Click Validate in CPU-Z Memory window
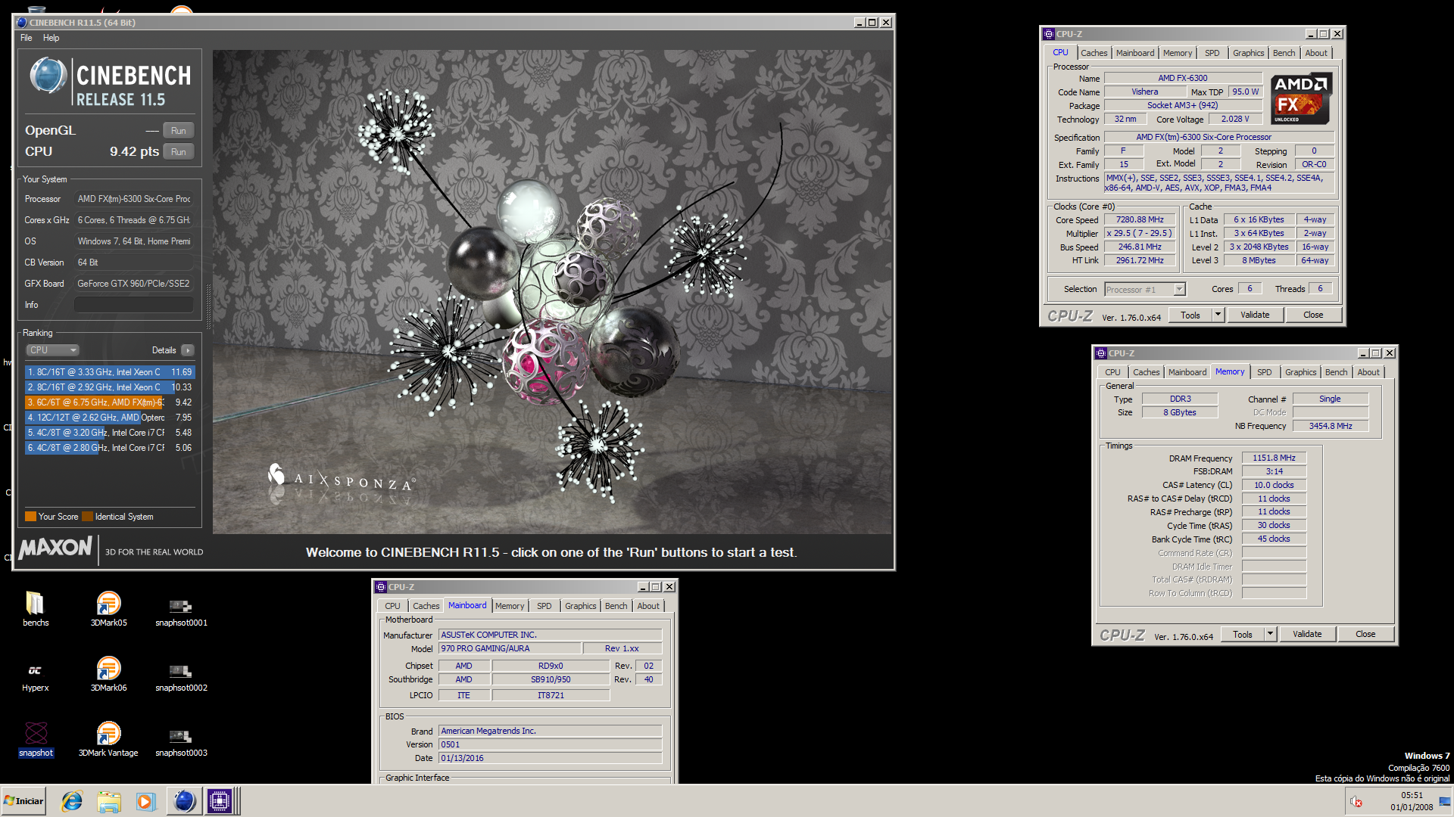Image resolution: width=1454 pixels, height=817 pixels. (1307, 634)
